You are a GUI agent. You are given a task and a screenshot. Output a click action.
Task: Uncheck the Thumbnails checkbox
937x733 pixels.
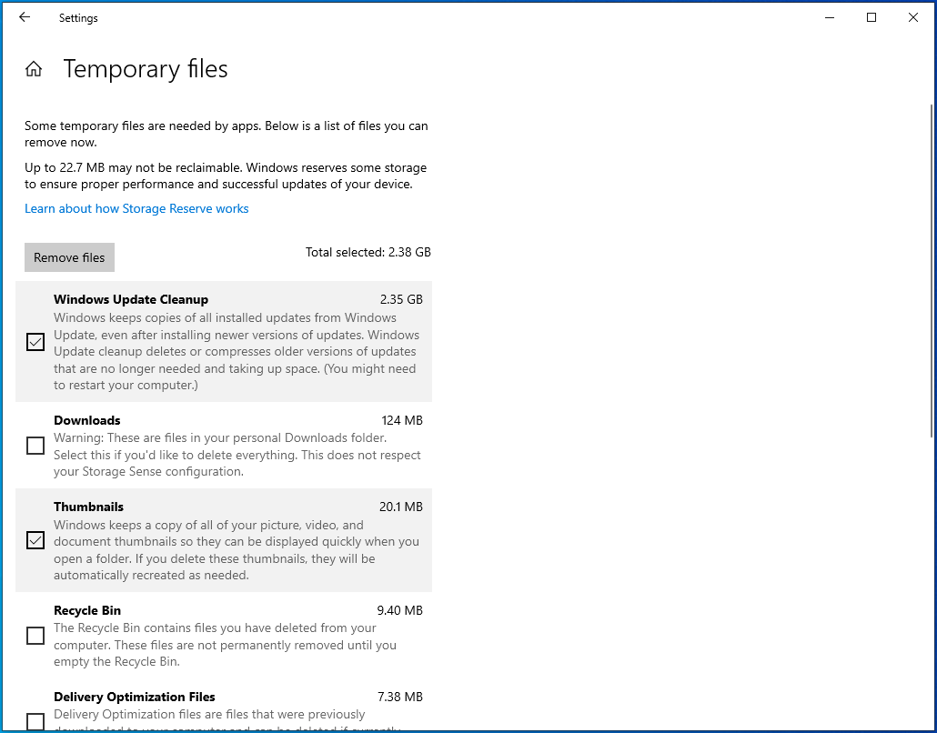35,540
